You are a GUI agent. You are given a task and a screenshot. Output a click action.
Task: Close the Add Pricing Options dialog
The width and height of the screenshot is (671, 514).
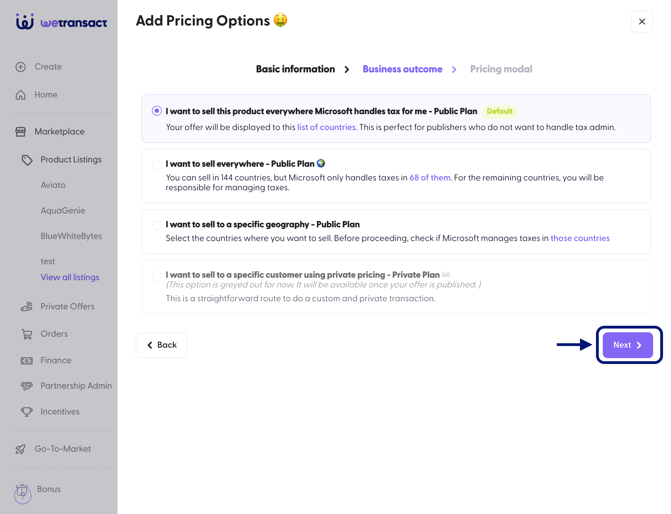click(x=642, y=22)
